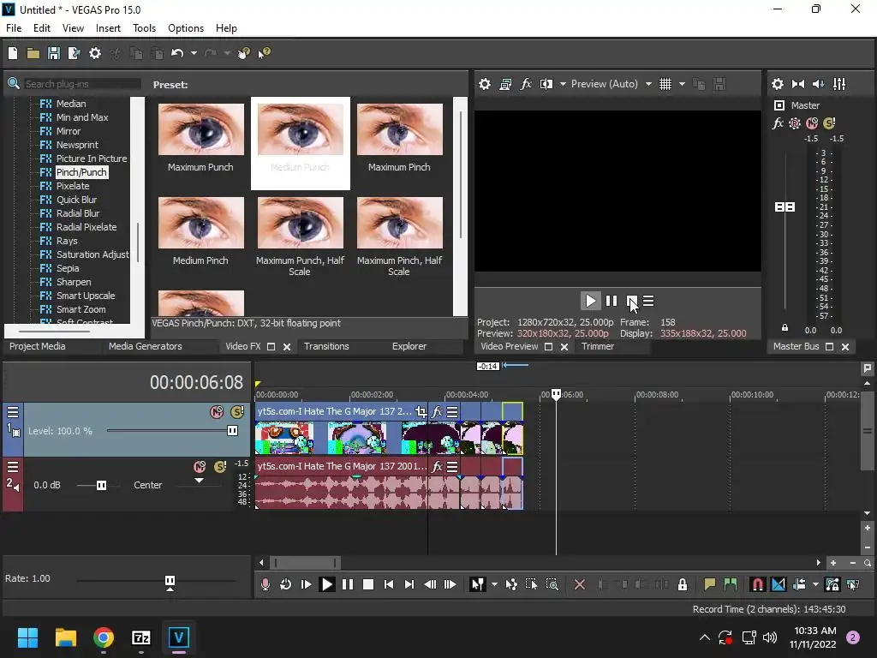Toggle Enable Snapping magnet icon
The image size is (877, 658).
pyautogui.click(x=757, y=584)
